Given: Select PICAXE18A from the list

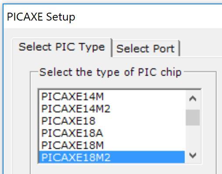Looking at the screenshot, I should [112, 133].
